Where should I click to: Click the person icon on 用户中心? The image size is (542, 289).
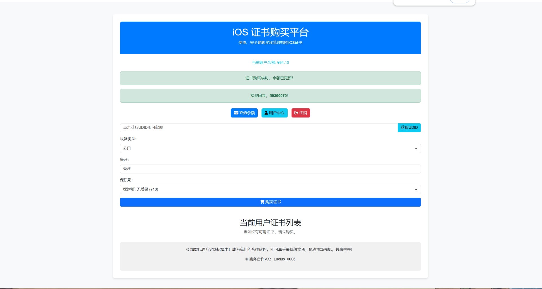pyautogui.click(x=266, y=113)
